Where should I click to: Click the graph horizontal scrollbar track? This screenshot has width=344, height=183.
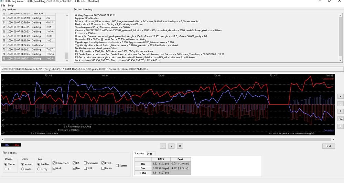tap(168, 139)
